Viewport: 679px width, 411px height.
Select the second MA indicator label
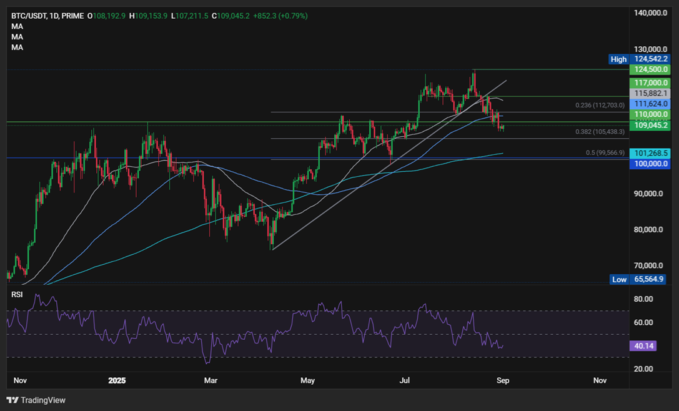point(16,37)
